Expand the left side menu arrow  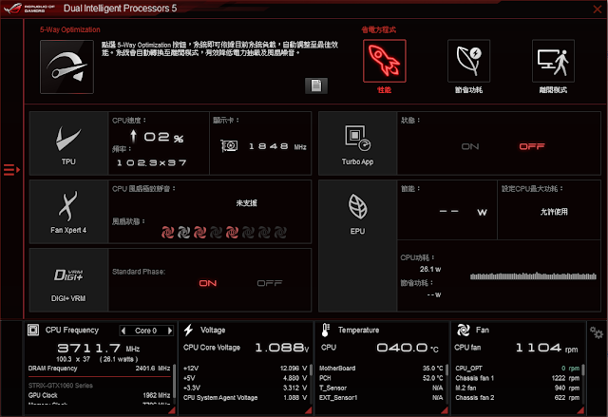[x=11, y=170]
